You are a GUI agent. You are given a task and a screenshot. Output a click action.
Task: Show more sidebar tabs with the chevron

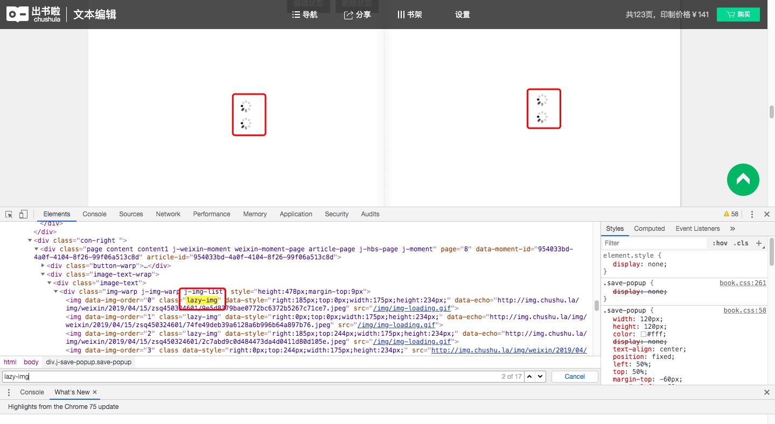coord(732,229)
